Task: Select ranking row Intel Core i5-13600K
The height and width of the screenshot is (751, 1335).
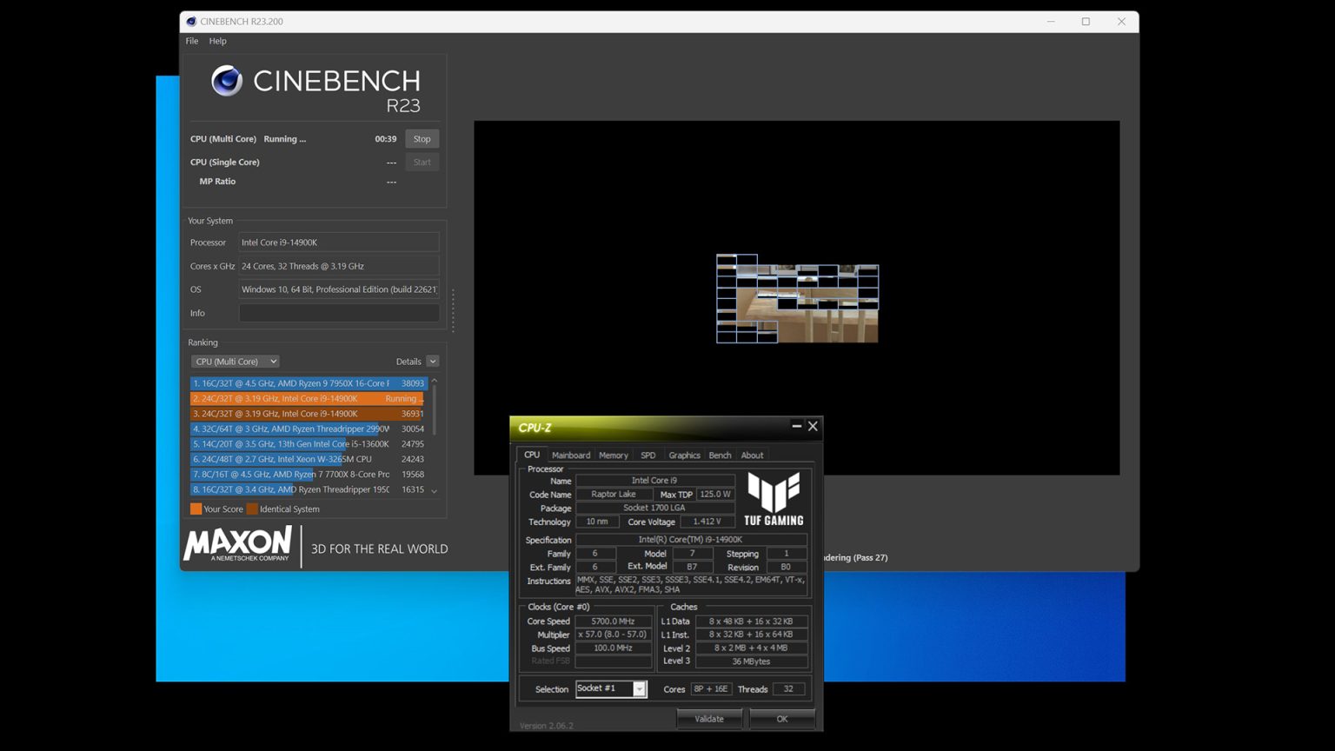Action: pyautogui.click(x=308, y=444)
